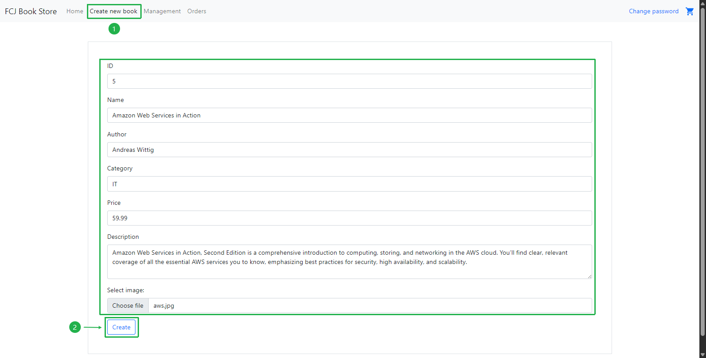Click the Description label
Screen dimensions: 706x358
[123, 237]
